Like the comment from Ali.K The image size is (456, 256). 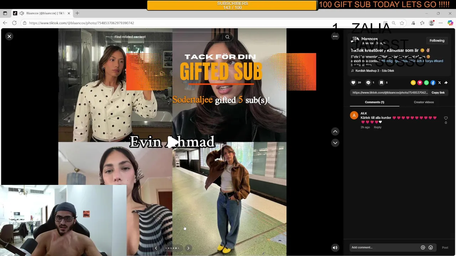[x=446, y=118]
